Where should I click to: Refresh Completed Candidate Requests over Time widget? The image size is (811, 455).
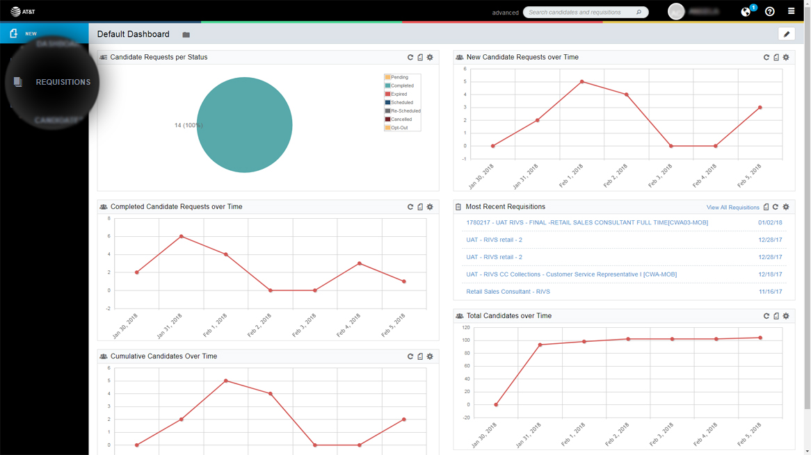410,207
